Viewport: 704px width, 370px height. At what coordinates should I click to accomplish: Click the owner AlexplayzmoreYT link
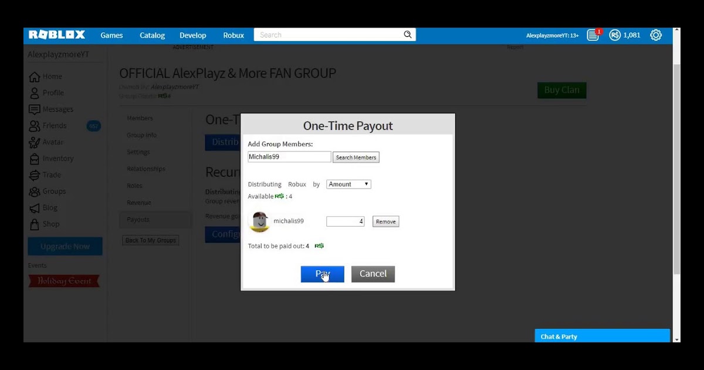point(175,87)
